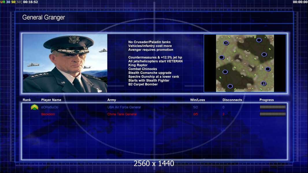
Task: Click the yellow chevron rank icon beside oORaSuOo
Action: [35, 107]
